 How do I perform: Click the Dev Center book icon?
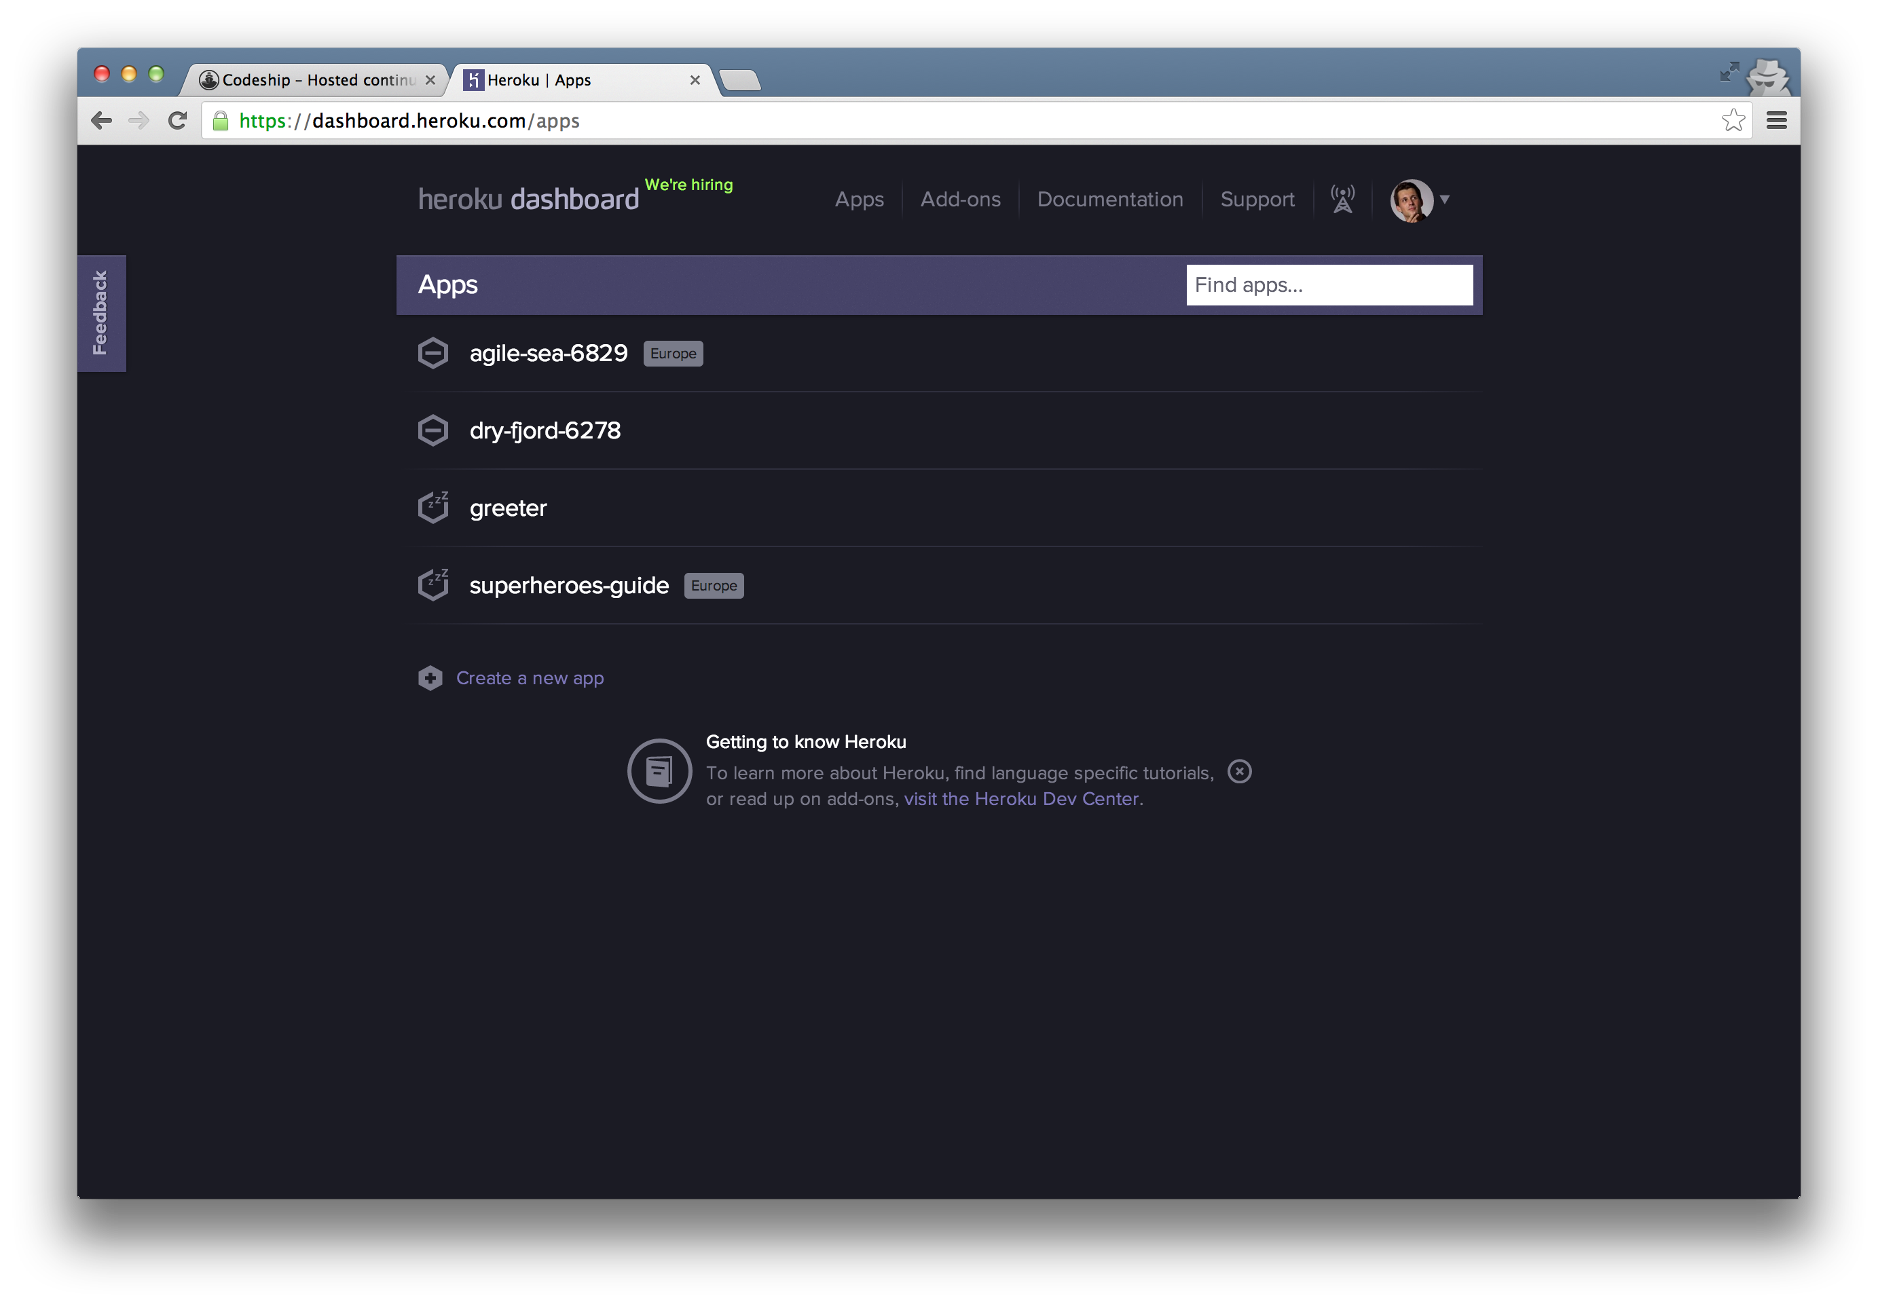coord(659,770)
